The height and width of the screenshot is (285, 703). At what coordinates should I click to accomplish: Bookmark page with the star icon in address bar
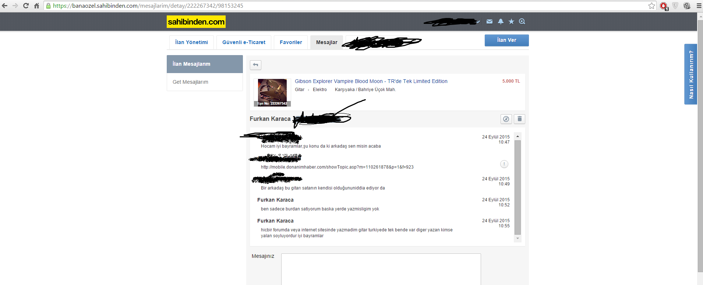[x=651, y=6]
